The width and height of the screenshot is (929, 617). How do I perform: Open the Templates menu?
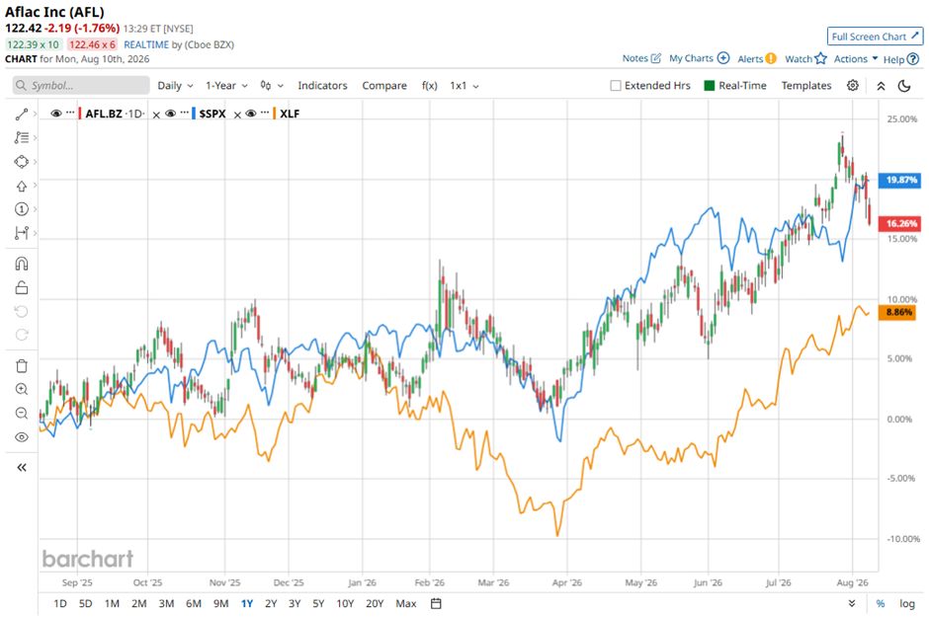[x=806, y=86]
